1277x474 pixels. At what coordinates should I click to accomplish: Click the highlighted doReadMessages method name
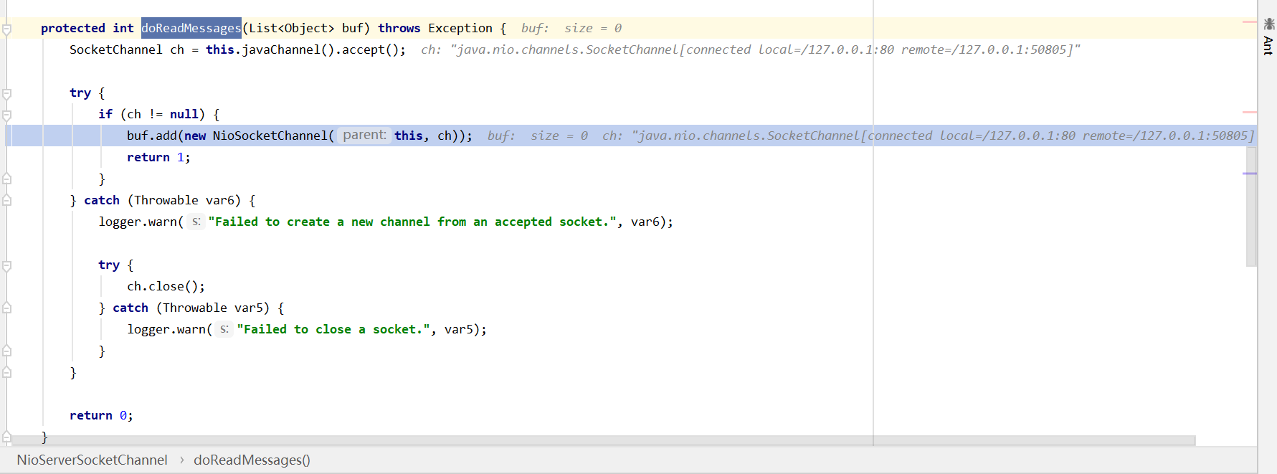tap(191, 28)
